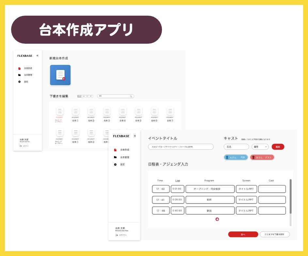Viewport: 308px width, 256px height.
Task: Edit the オープニング 司会挨拶 program cell
Action: point(210,189)
